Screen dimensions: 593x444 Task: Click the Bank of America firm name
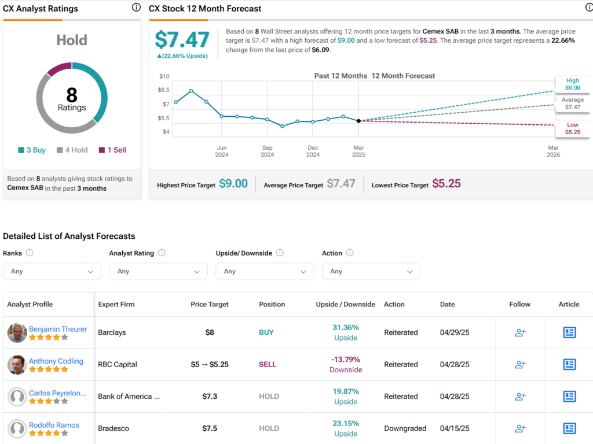point(129,397)
